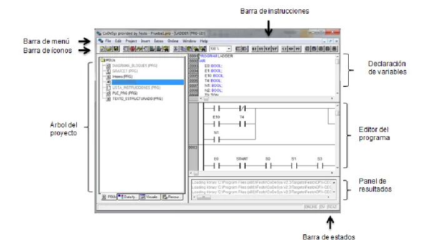Click the Save diskette toolbar icon
This screenshot has width=435, height=240.
pos(116,49)
